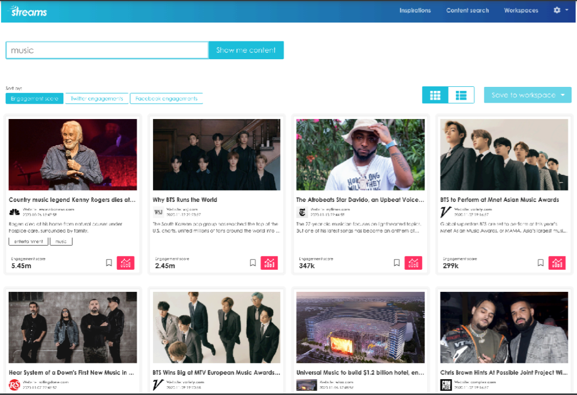
Task: Click System of a Down band photo
Action: point(73,328)
